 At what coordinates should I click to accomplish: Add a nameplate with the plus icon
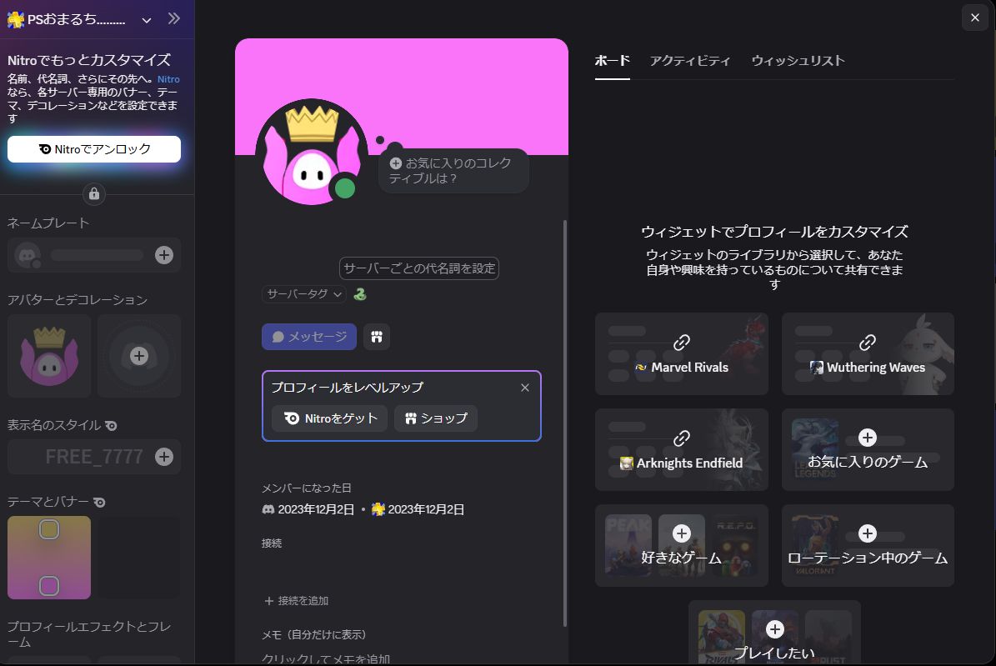[164, 255]
